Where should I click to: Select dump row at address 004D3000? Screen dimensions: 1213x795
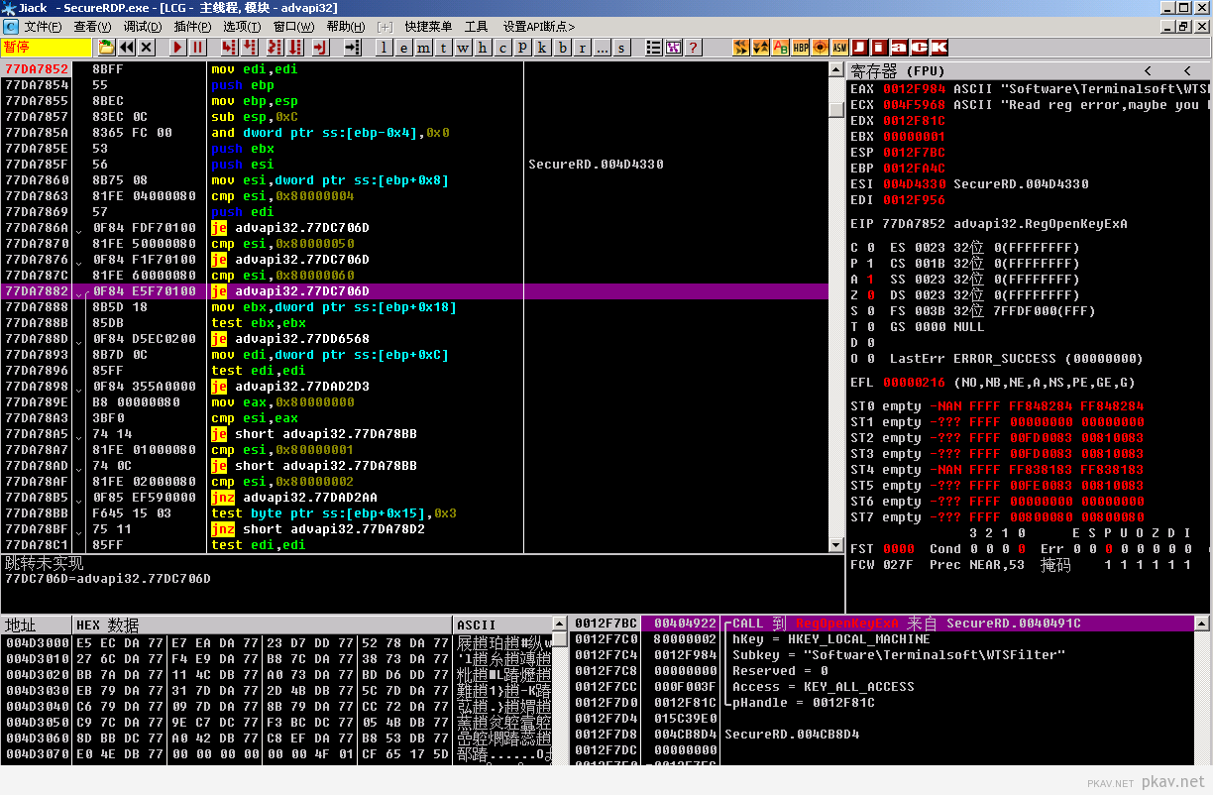(277, 643)
